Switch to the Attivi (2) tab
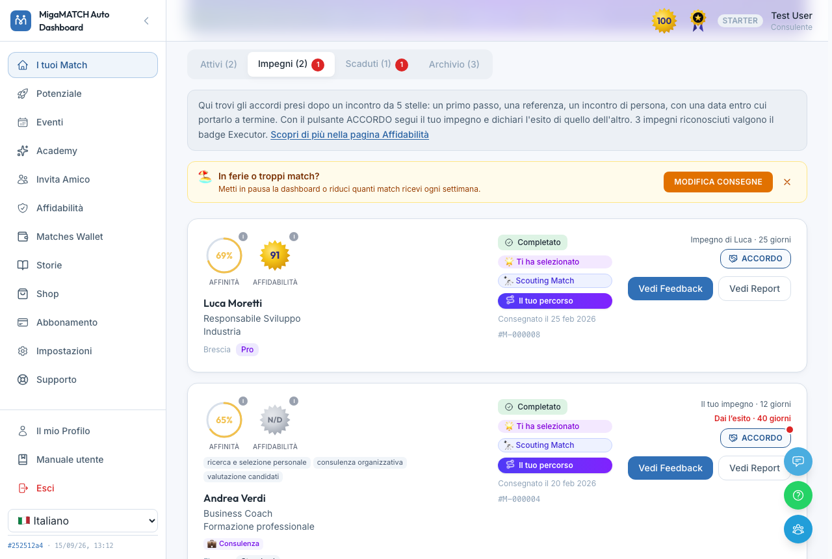 [218, 64]
